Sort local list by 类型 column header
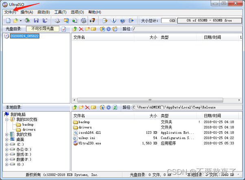245x180 pixels. (x=177, y=116)
